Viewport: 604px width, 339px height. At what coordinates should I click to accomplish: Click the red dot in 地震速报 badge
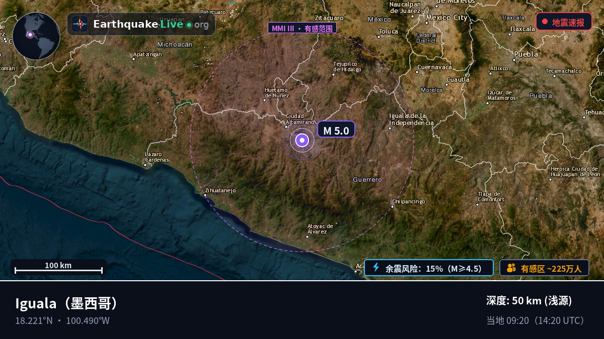click(545, 22)
